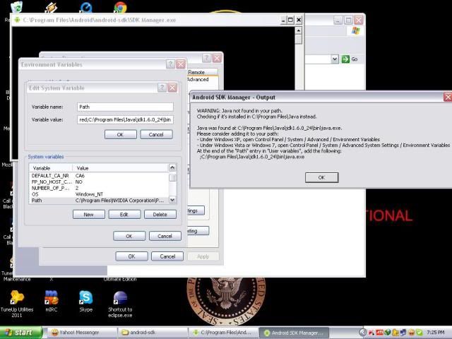Image resolution: width=452 pixels, height=339 pixels.
Task: Maximize the SDK Manager.exe console window
Action: (291, 20)
